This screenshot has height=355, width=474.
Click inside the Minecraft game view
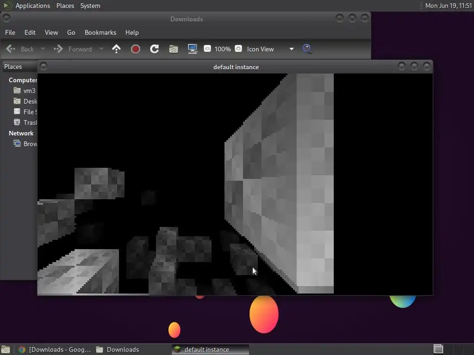235,184
